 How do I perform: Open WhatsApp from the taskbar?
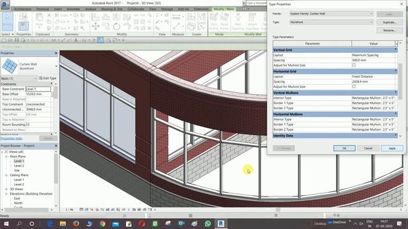(208, 223)
